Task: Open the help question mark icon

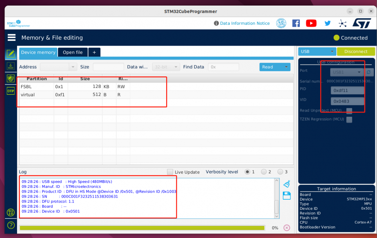Action: pyautogui.click(x=10, y=225)
